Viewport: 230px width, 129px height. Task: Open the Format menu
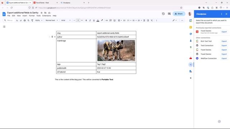click(32, 16)
